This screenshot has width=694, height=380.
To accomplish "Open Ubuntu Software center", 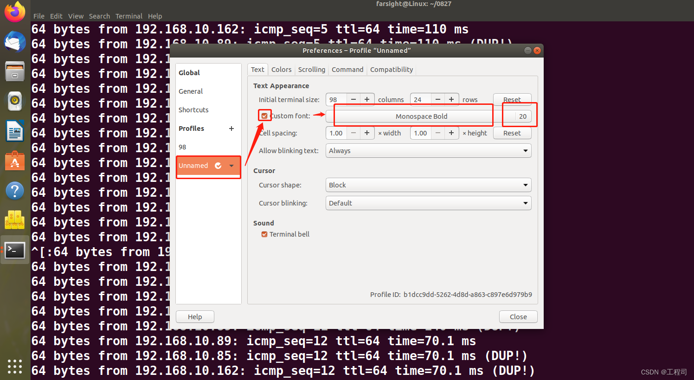I will 14,161.
